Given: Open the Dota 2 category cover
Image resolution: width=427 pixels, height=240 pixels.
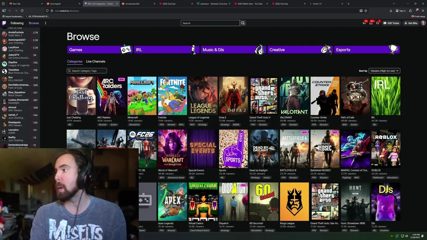Looking at the screenshot, I should point(234,96).
